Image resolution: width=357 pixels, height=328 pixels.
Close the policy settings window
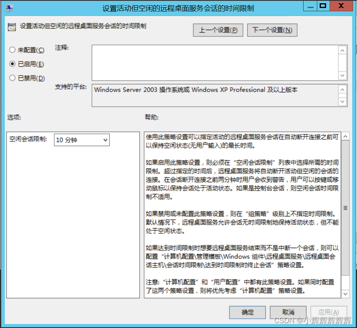pos(341,6)
